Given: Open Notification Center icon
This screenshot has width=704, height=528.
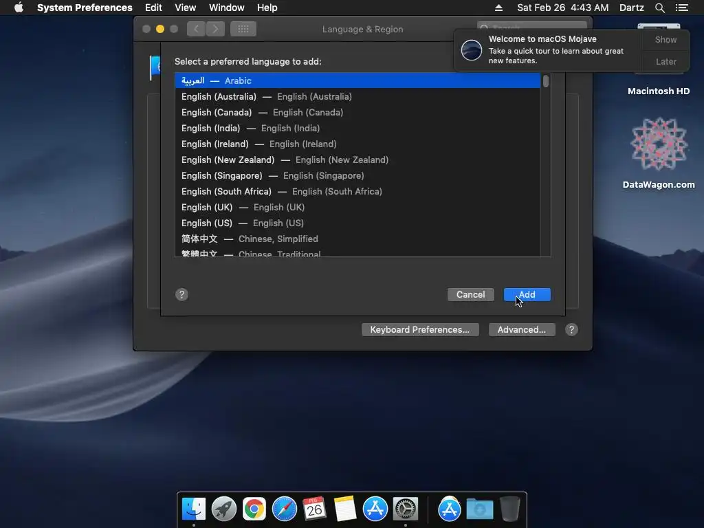Looking at the screenshot, I should coord(681,8).
